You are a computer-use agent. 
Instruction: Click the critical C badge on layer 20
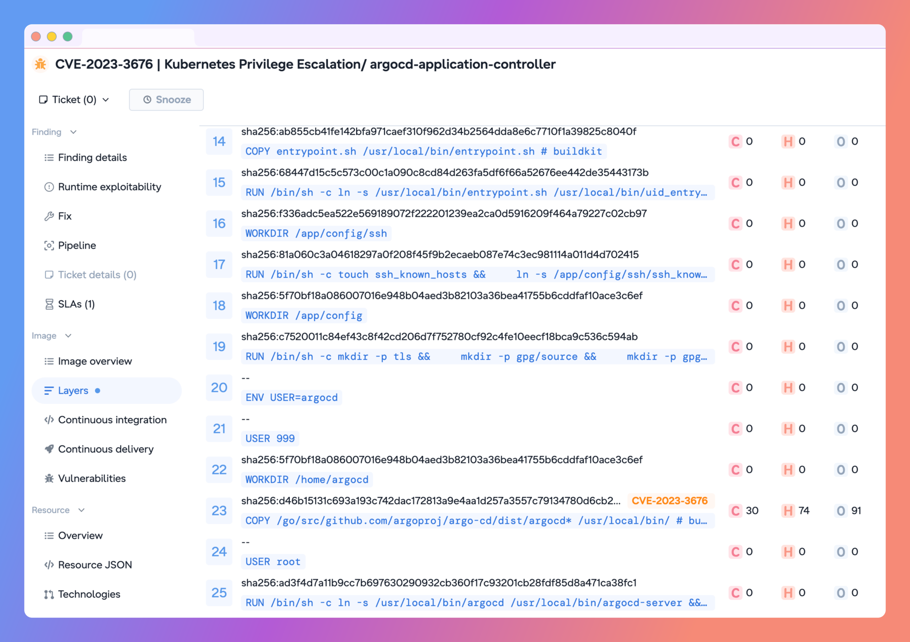point(735,387)
